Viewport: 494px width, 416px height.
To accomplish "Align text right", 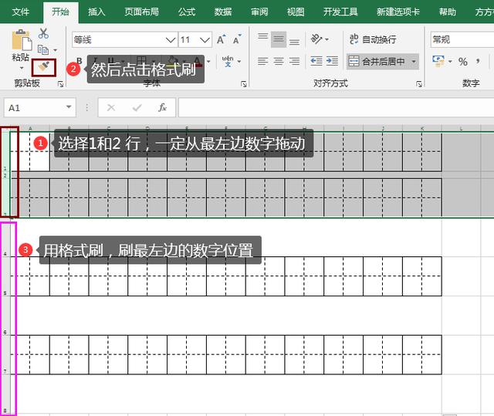I will point(294,61).
